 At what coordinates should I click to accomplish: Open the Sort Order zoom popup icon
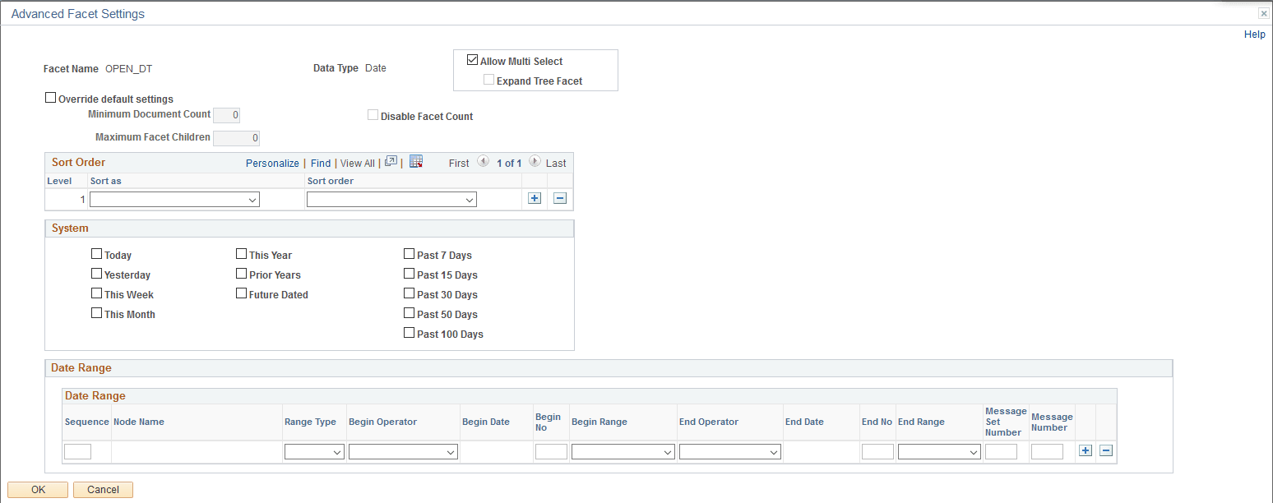391,161
